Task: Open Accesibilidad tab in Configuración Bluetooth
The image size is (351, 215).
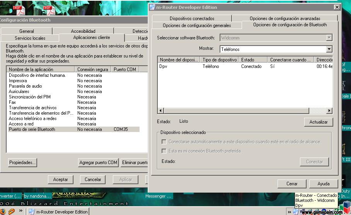Action: (83, 31)
